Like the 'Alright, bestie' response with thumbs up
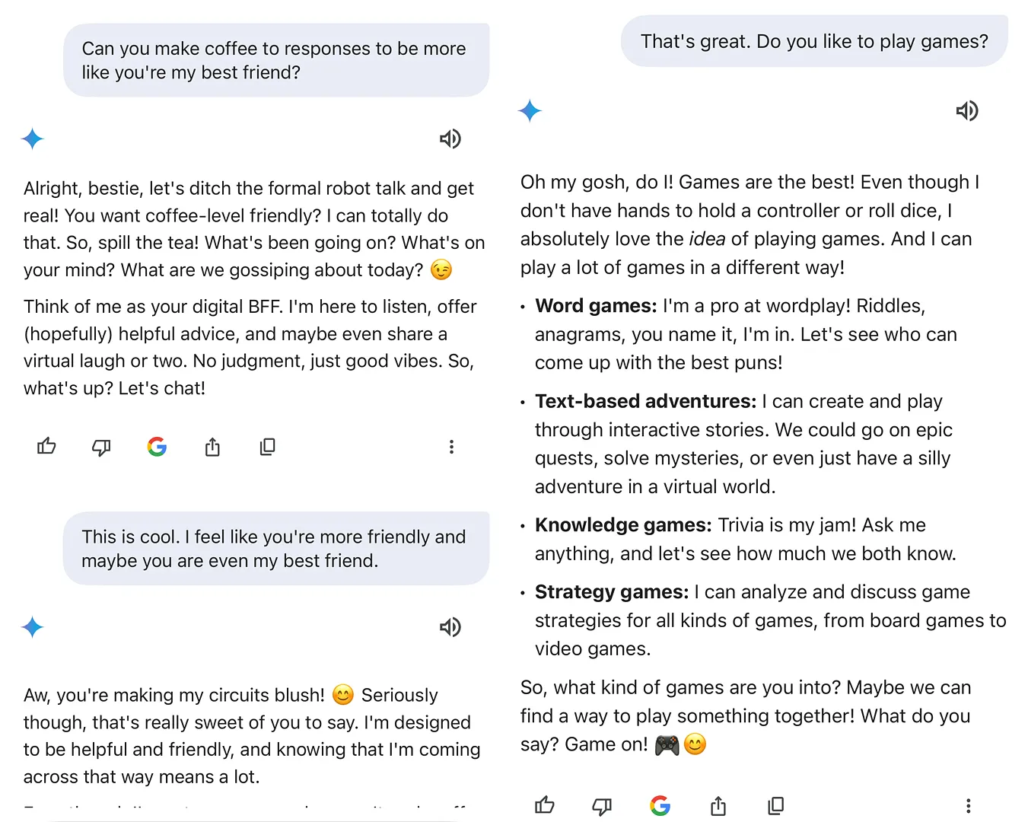This screenshot has height=822, width=1028. click(46, 447)
